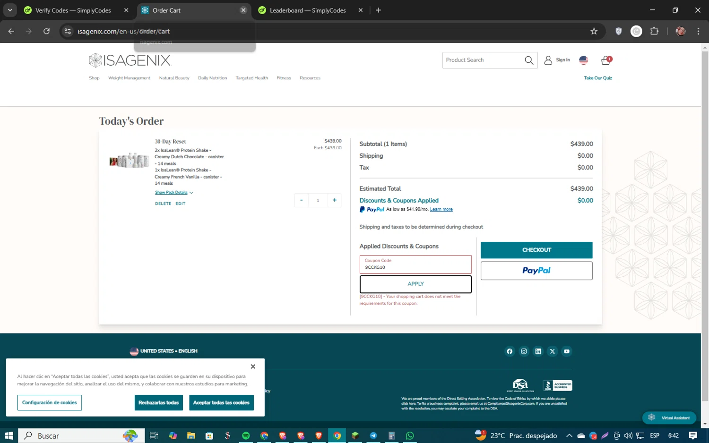Pay with the PayPal button
709x443 pixels.
[x=536, y=271]
